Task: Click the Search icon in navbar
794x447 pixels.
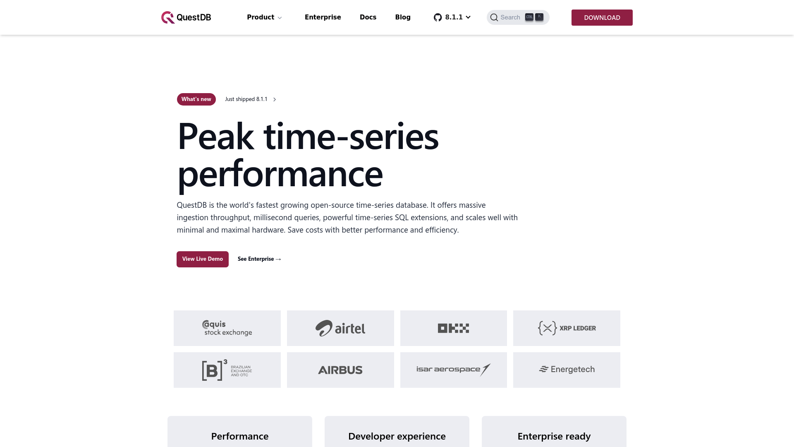Action: point(494,17)
